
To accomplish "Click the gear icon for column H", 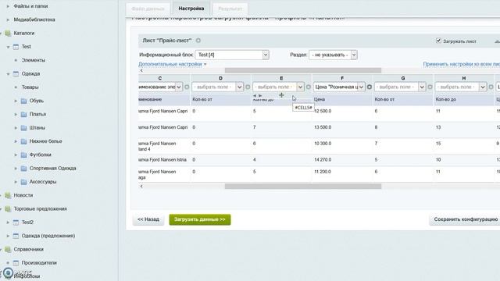I will [x=491, y=87].
